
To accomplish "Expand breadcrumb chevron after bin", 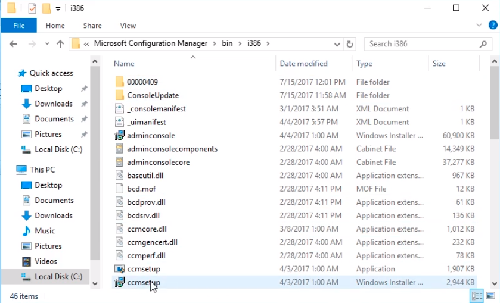I will point(240,43).
